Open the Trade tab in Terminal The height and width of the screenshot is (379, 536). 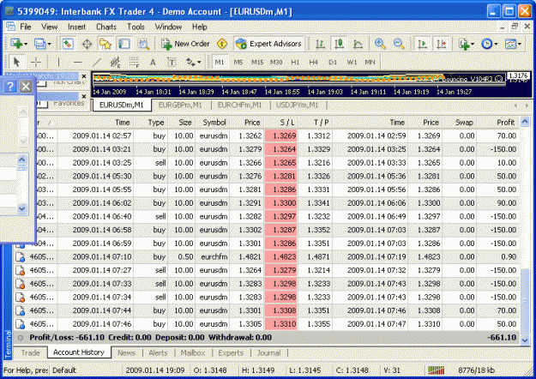click(30, 353)
